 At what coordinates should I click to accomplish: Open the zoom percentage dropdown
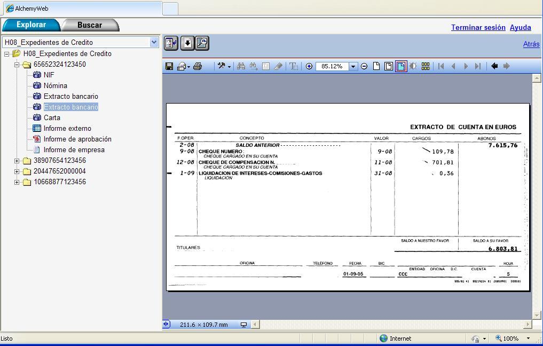(353, 67)
